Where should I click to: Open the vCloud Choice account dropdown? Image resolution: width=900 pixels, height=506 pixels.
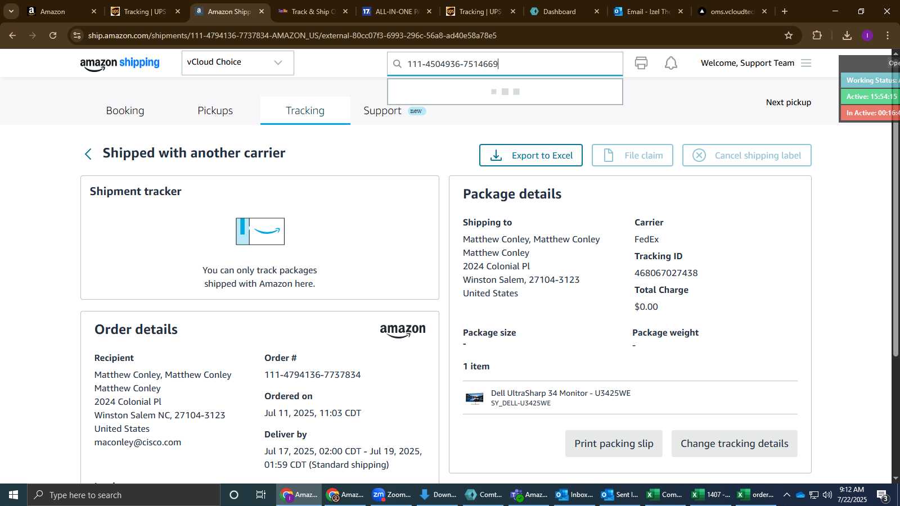tap(237, 62)
